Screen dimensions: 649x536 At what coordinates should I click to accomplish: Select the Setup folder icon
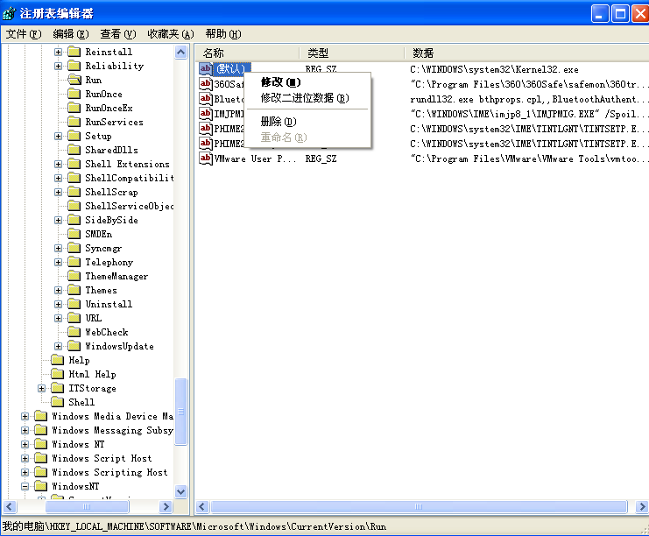pyautogui.click(x=74, y=136)
